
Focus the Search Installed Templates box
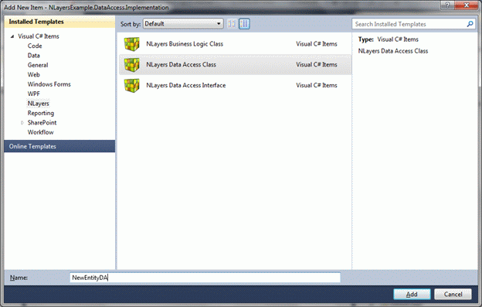(414, 24)
